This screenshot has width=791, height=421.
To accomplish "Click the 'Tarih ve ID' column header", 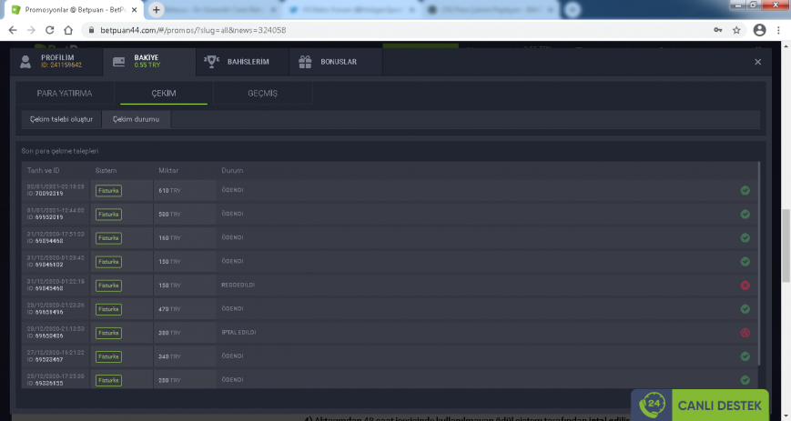I will click(43, 170).
